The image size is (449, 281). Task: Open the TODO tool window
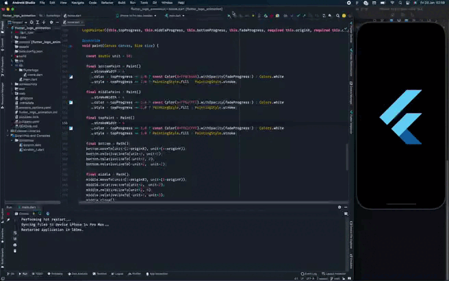coord(37,274)
